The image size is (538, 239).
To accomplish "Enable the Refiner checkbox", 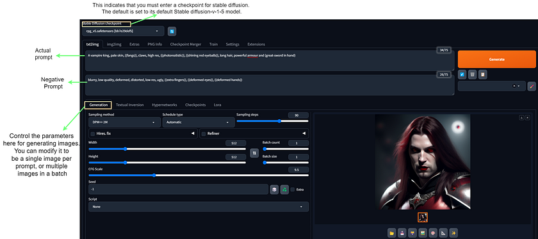I will (204, 133).
